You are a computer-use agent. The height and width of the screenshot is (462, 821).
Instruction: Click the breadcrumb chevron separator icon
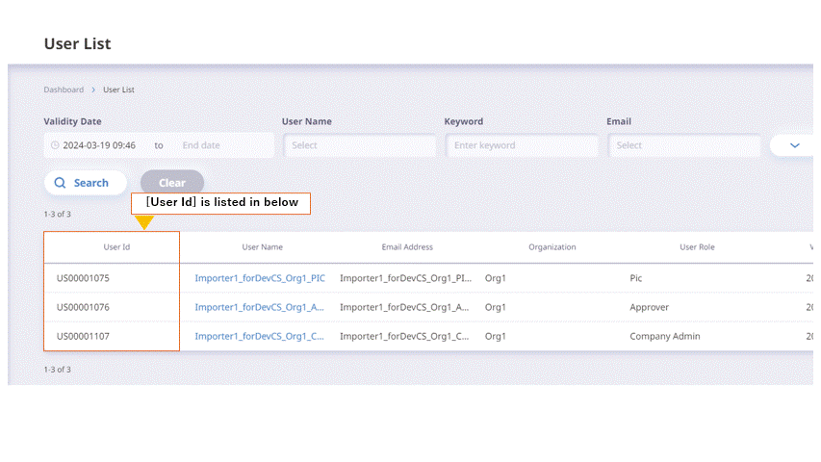(x=93, y=90)
